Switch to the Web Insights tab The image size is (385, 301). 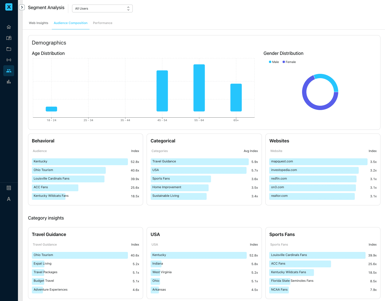click(x=38, y=23)
